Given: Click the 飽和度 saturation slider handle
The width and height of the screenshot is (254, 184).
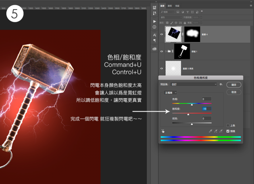Looking at the screenshot, I should click(188, 114).
